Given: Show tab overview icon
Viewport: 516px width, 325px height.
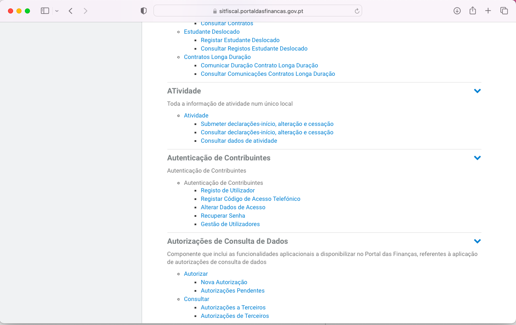Looking at the screenshot, I should [x=504, y=11].
